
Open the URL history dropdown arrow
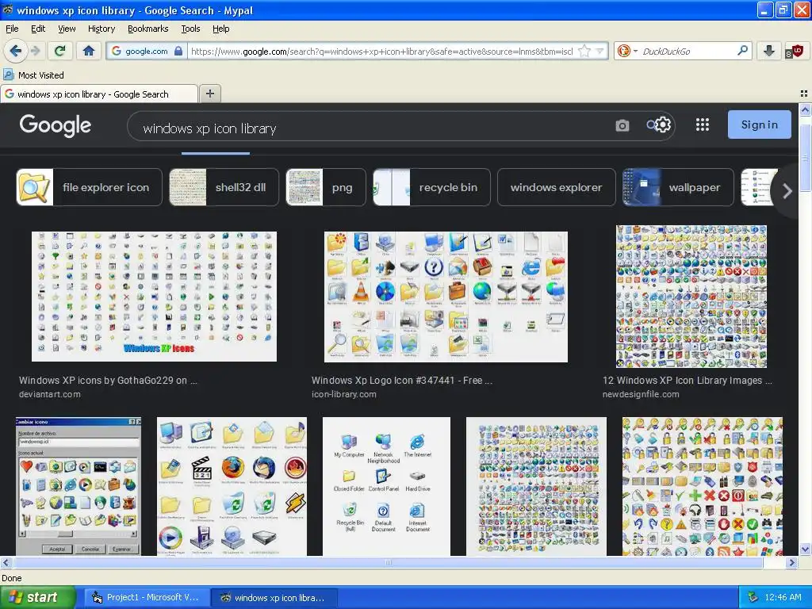coord(599,51)
